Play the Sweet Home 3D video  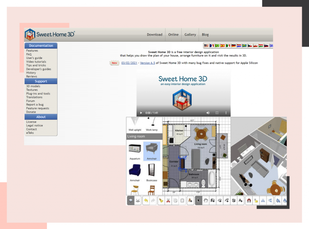141,113
